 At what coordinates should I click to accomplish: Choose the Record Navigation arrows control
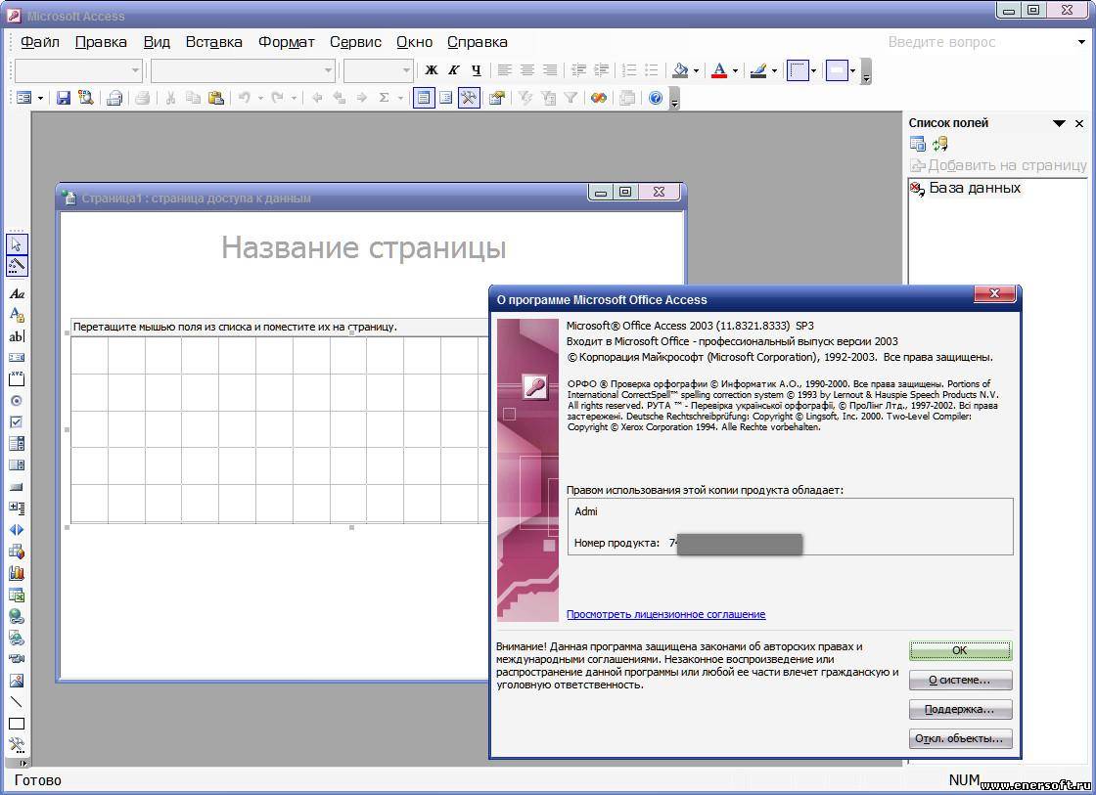point(16,530)
